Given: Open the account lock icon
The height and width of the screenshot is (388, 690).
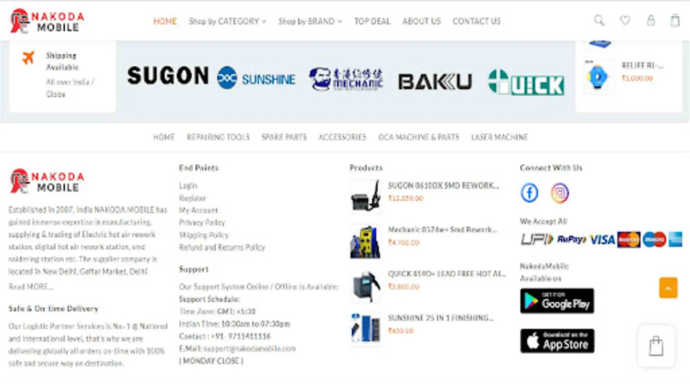Looking at the screenshot, I should pos(651,20).
